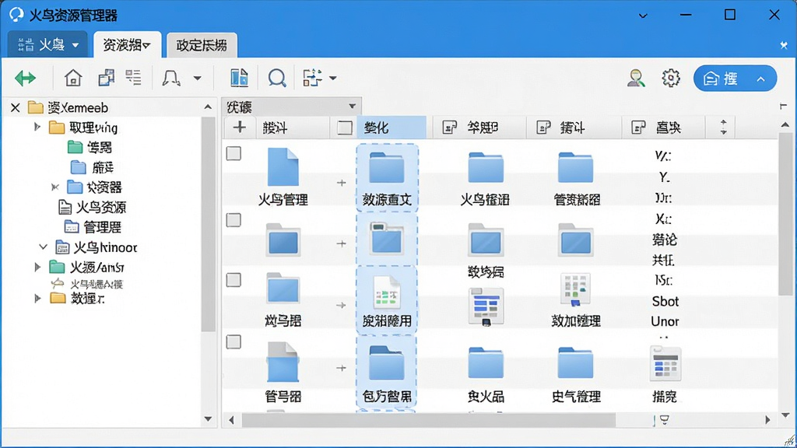Screen dimensions: 797x448
Task: Click the magnifier search icon
Action: (x=277, y=79)
